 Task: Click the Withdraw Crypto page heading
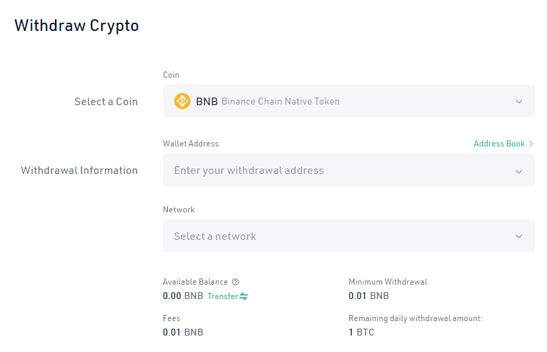(x=77, y=26)
